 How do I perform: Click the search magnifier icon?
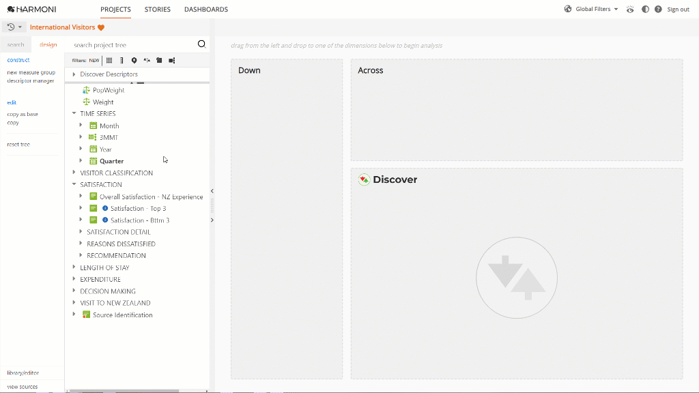pyautogui.click(x=201, y=44)
